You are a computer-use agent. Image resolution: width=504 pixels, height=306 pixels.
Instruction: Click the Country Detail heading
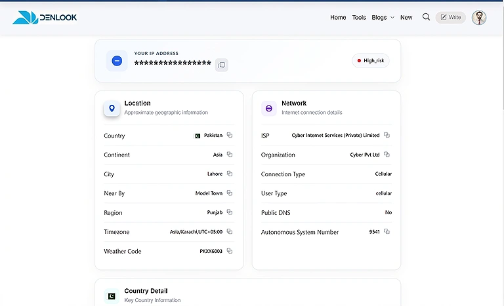tap(146, 290)
